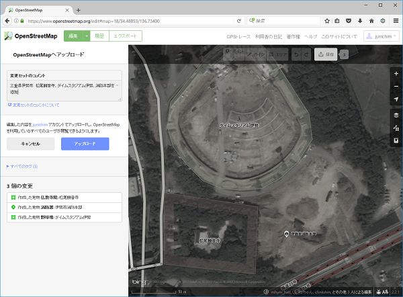Open the bookmarks library icon

(x=337, y=21)
